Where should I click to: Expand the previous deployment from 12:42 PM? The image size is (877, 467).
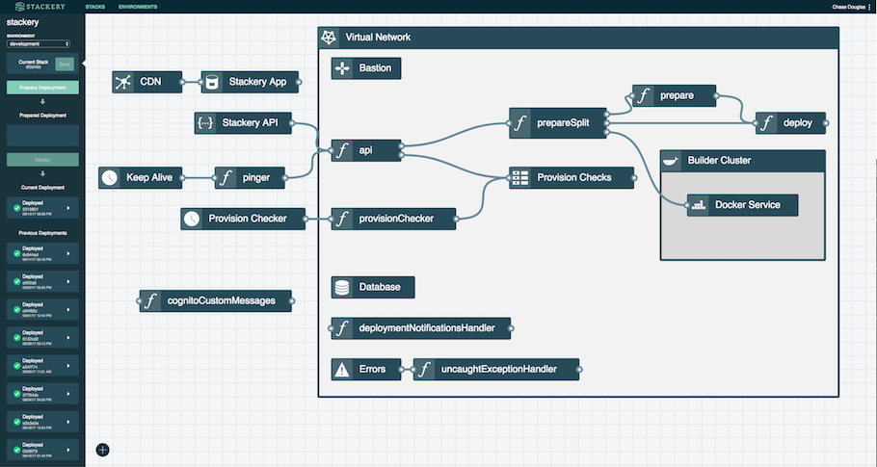coord(68,309)
